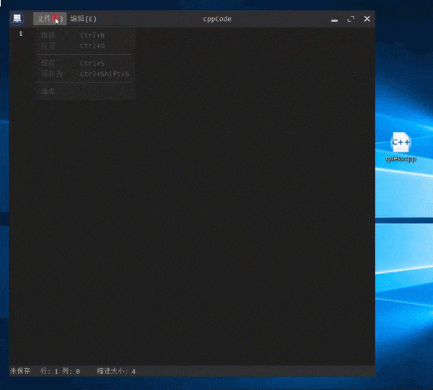Screen dimensions: 433x390
Task: Close the cppCode window
Action: (367, 19)
